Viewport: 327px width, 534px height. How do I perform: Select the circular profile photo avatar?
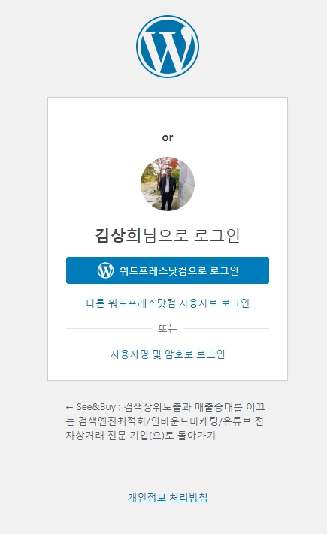click(168, 184)
